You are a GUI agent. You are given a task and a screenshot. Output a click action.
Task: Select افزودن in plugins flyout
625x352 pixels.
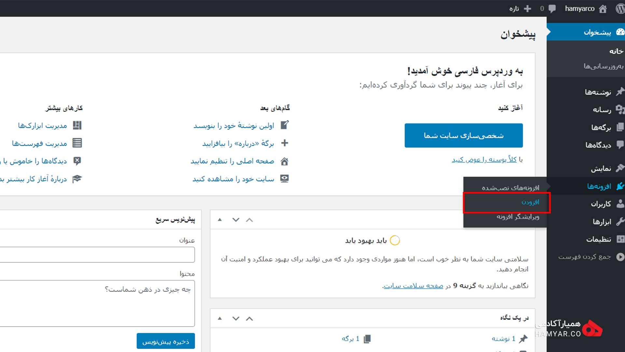point(530,202)
